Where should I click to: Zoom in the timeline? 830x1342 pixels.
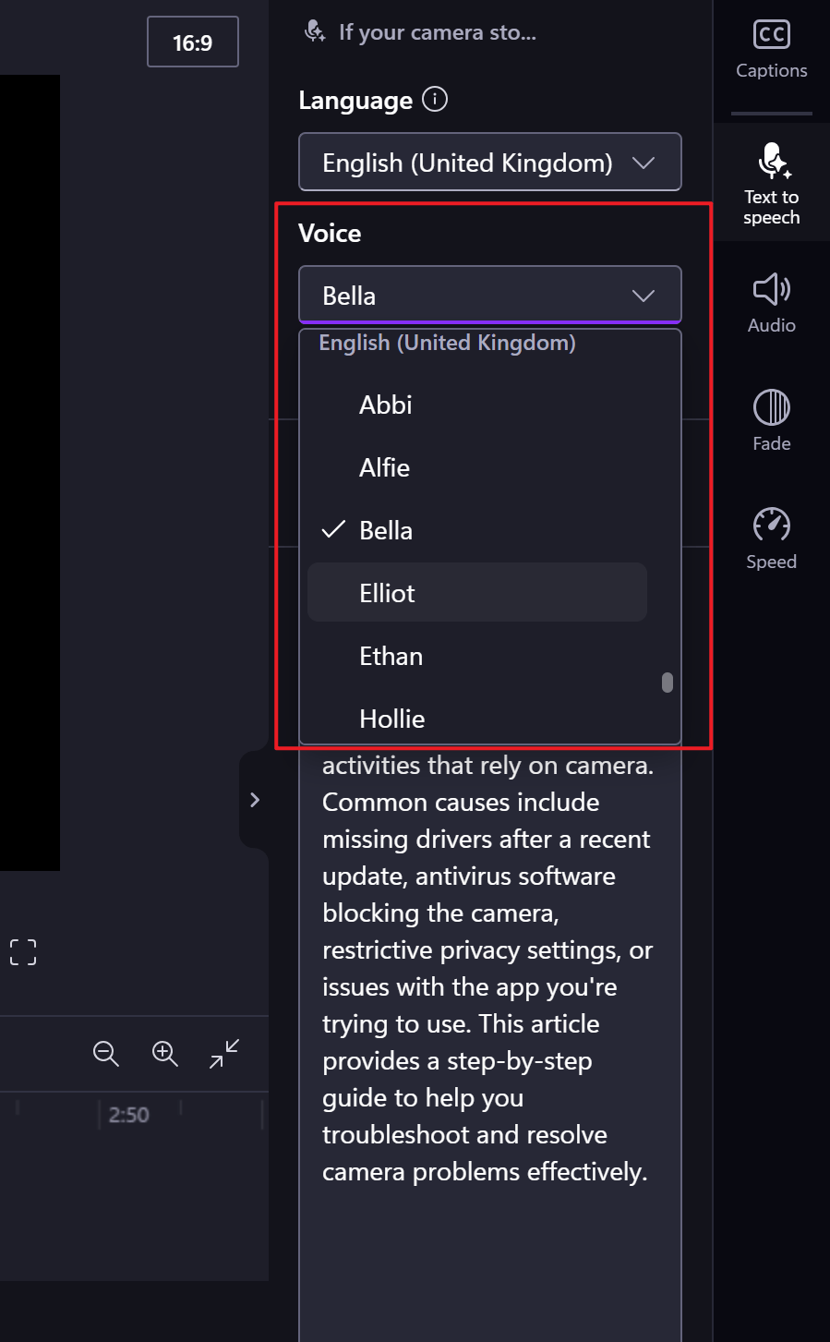click(164, 1053)
